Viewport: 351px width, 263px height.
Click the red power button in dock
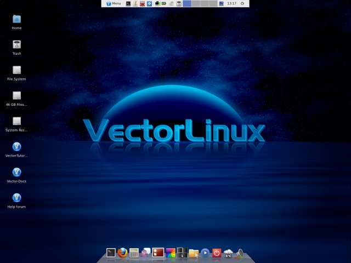217,253
